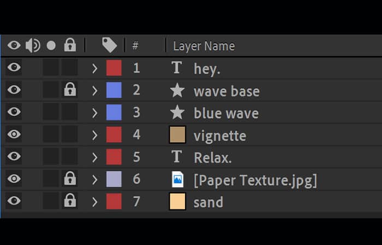
Task: Click the Label tag column header icon
Action: [109, 45]
